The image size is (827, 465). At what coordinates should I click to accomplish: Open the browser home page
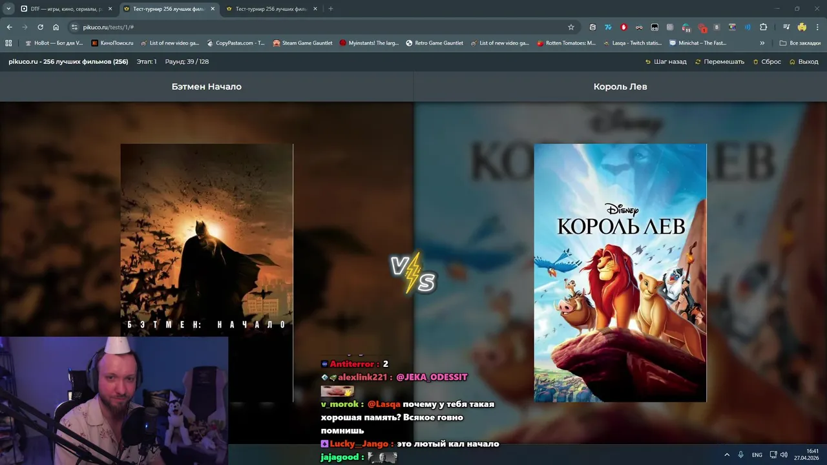(56, 27)
